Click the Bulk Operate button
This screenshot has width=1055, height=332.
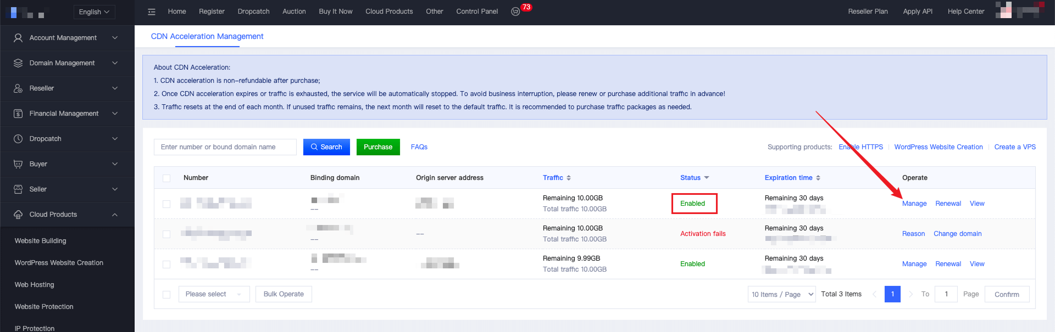pos(284,294)
